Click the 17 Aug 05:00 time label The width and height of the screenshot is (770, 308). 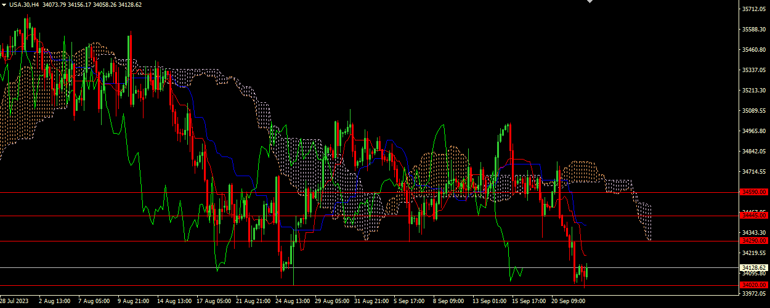click(214, 301)
